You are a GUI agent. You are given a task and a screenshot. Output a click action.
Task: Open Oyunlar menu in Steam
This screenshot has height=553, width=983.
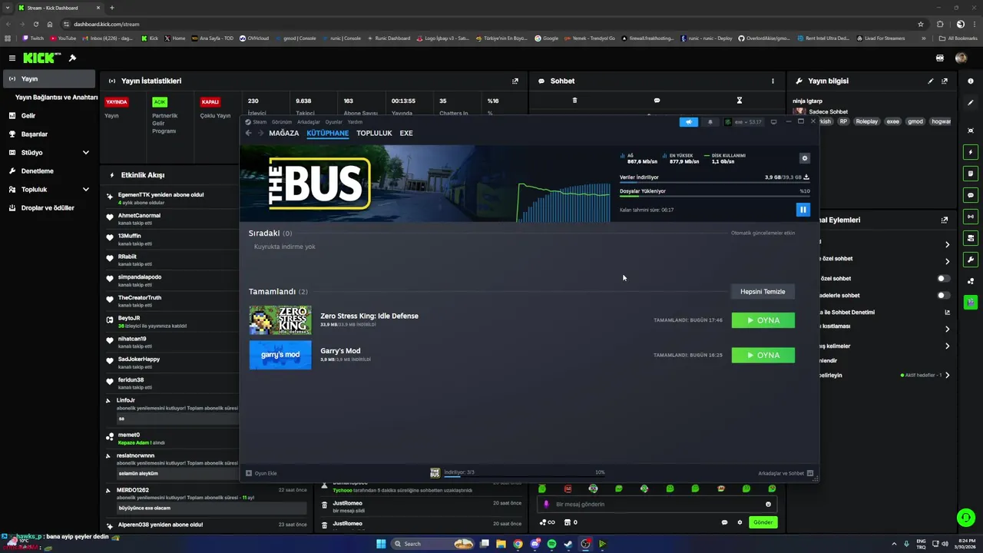click(x=333, y=122)
